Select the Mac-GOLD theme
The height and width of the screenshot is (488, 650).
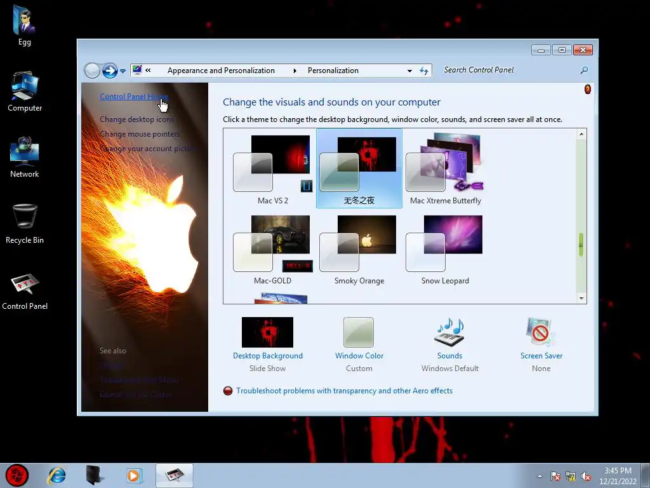(273, 250)
